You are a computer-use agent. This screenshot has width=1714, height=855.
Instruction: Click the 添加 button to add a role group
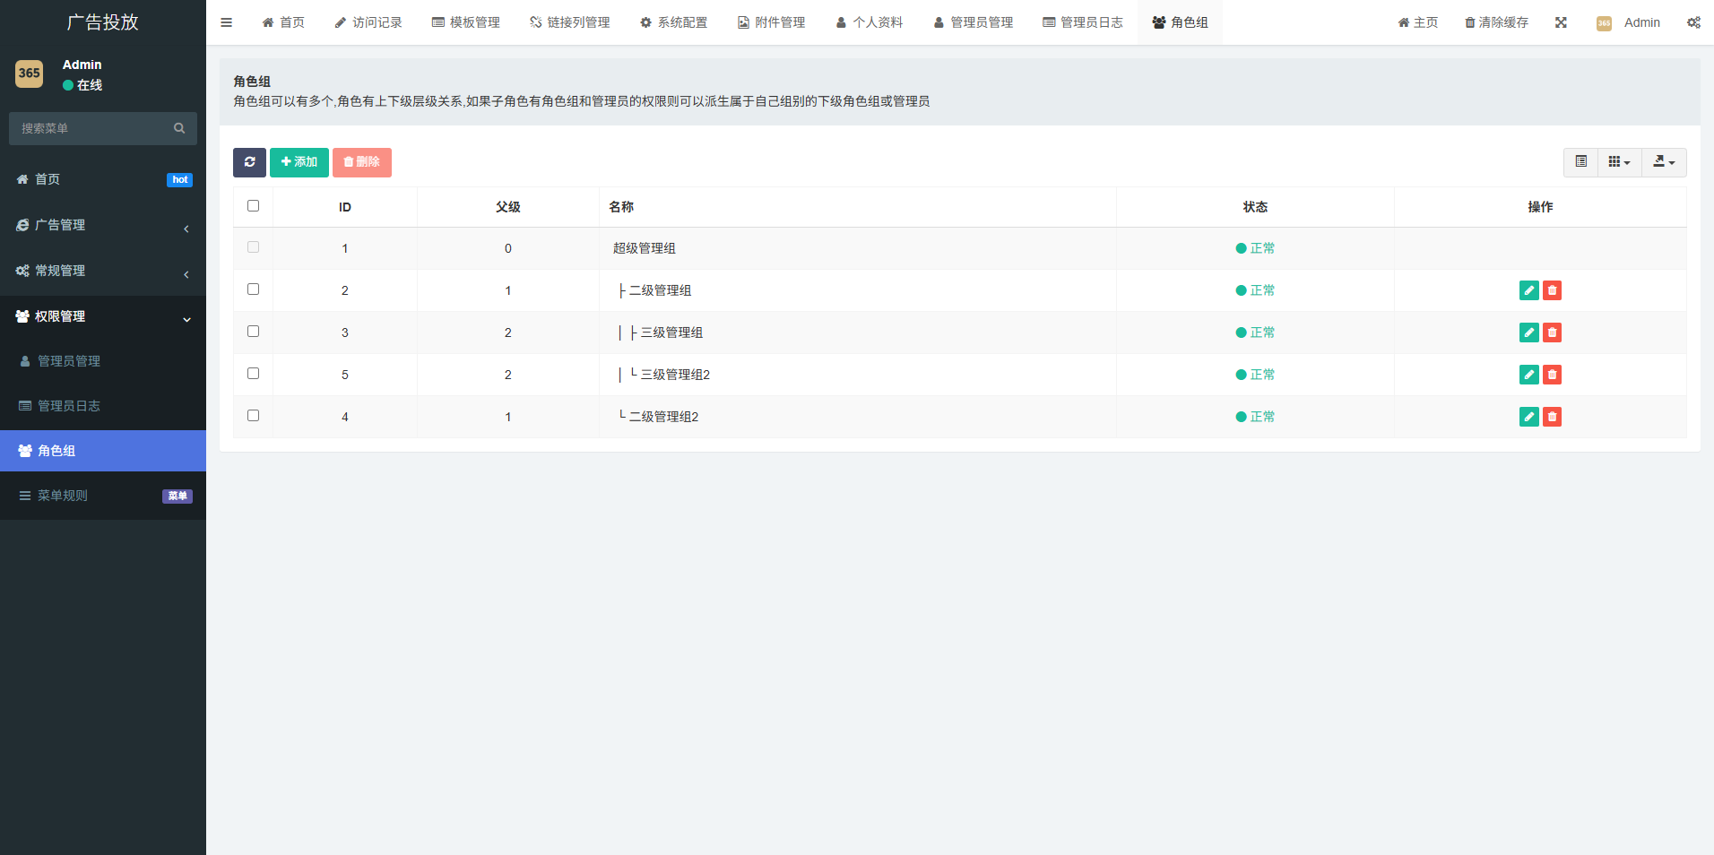tap(299, 162)
